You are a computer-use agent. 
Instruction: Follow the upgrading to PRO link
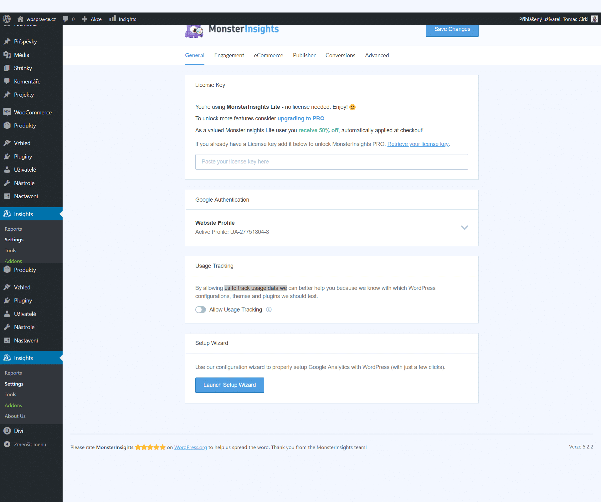click(x=301, y=118)
